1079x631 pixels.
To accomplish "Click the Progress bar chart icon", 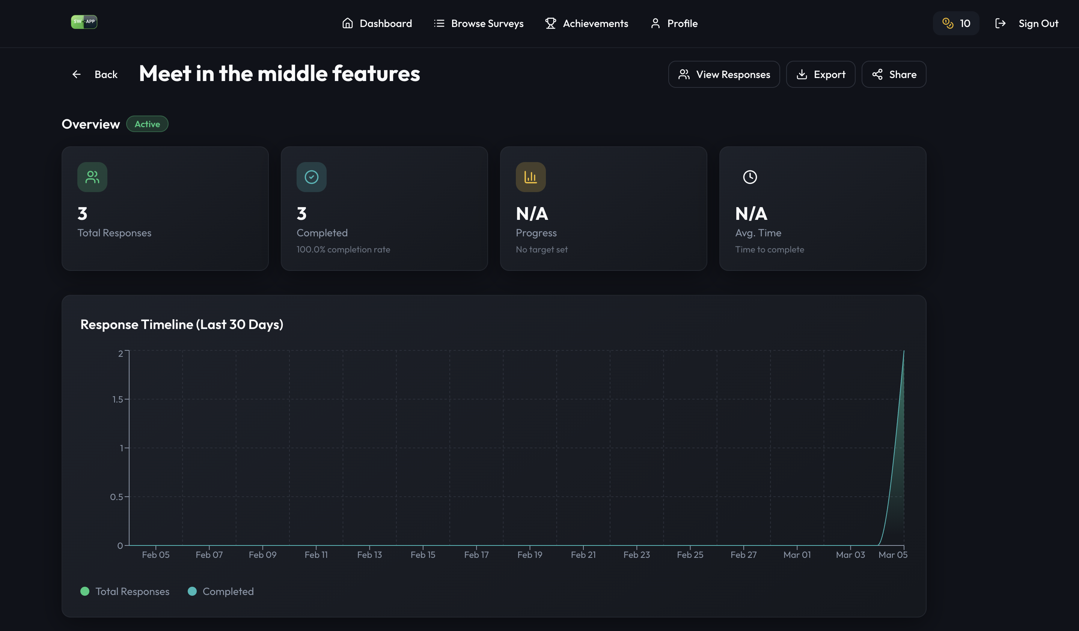I will click(530, 177).
